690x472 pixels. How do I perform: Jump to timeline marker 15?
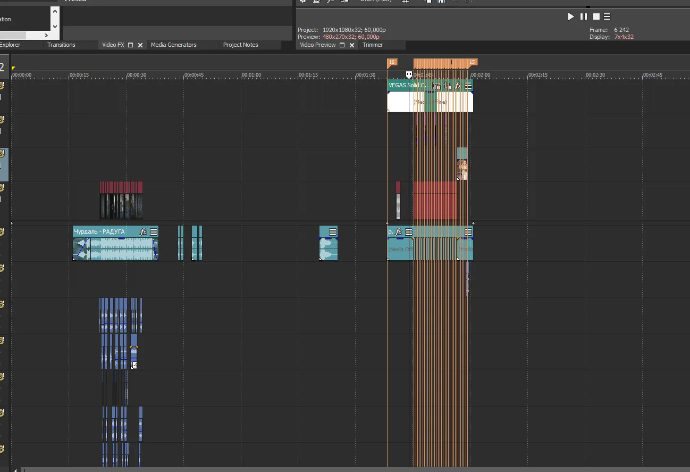(x=472, y=62)
